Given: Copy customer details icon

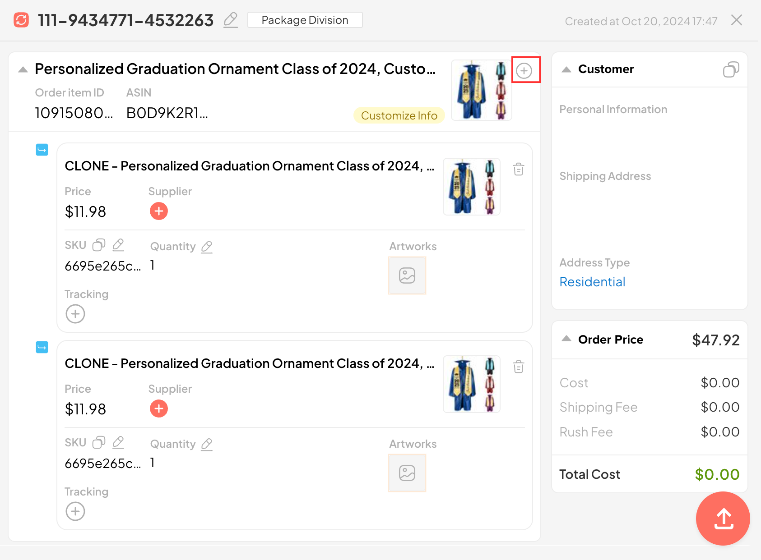Looking at the screenshot, I should (731, 69).
